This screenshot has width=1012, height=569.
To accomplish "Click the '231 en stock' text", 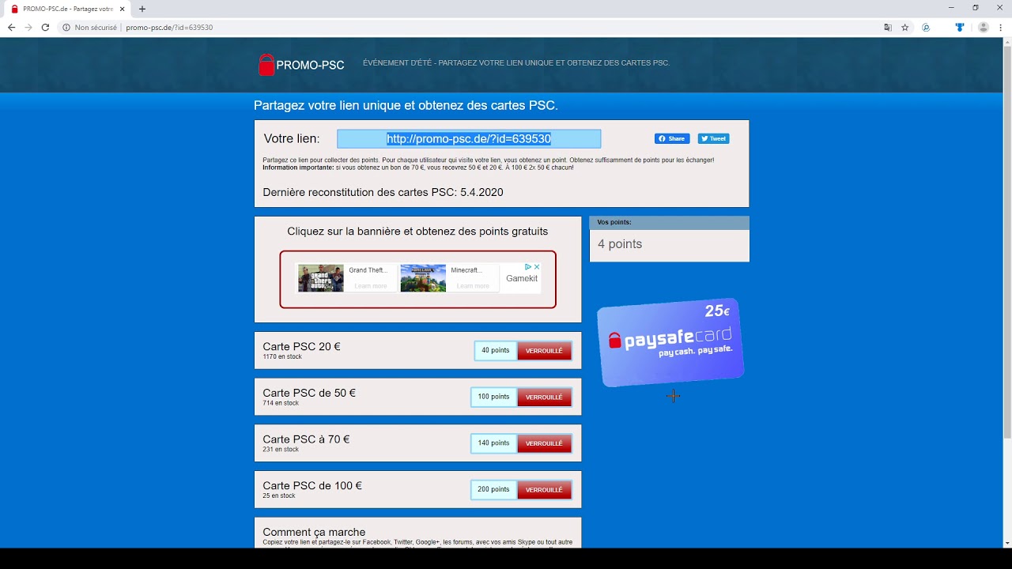I will tap(281, 450).
